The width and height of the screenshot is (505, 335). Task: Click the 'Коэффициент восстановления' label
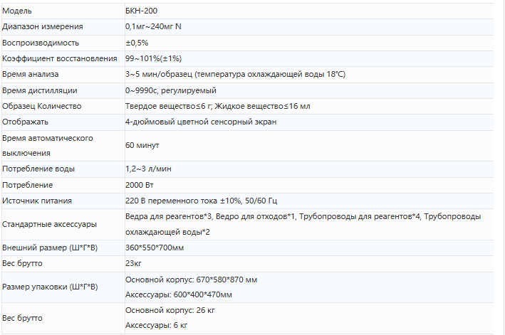coord(60,58)
